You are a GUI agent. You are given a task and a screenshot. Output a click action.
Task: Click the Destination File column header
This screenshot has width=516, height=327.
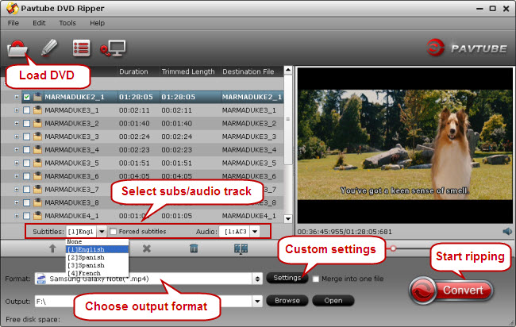click(248, 71)
